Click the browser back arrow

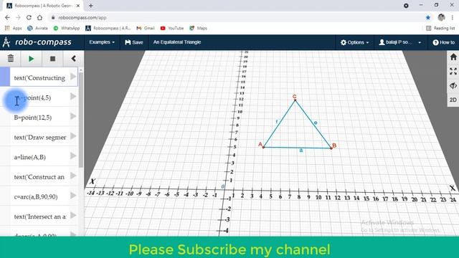tap(7, 17)
